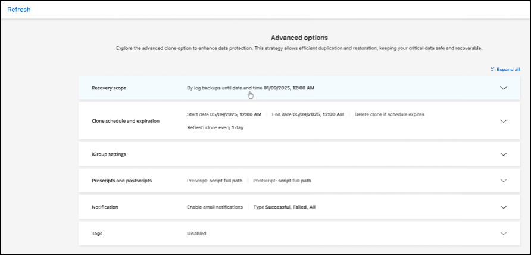Click the Clone schedule and expiration title

[x=126, y=121]
